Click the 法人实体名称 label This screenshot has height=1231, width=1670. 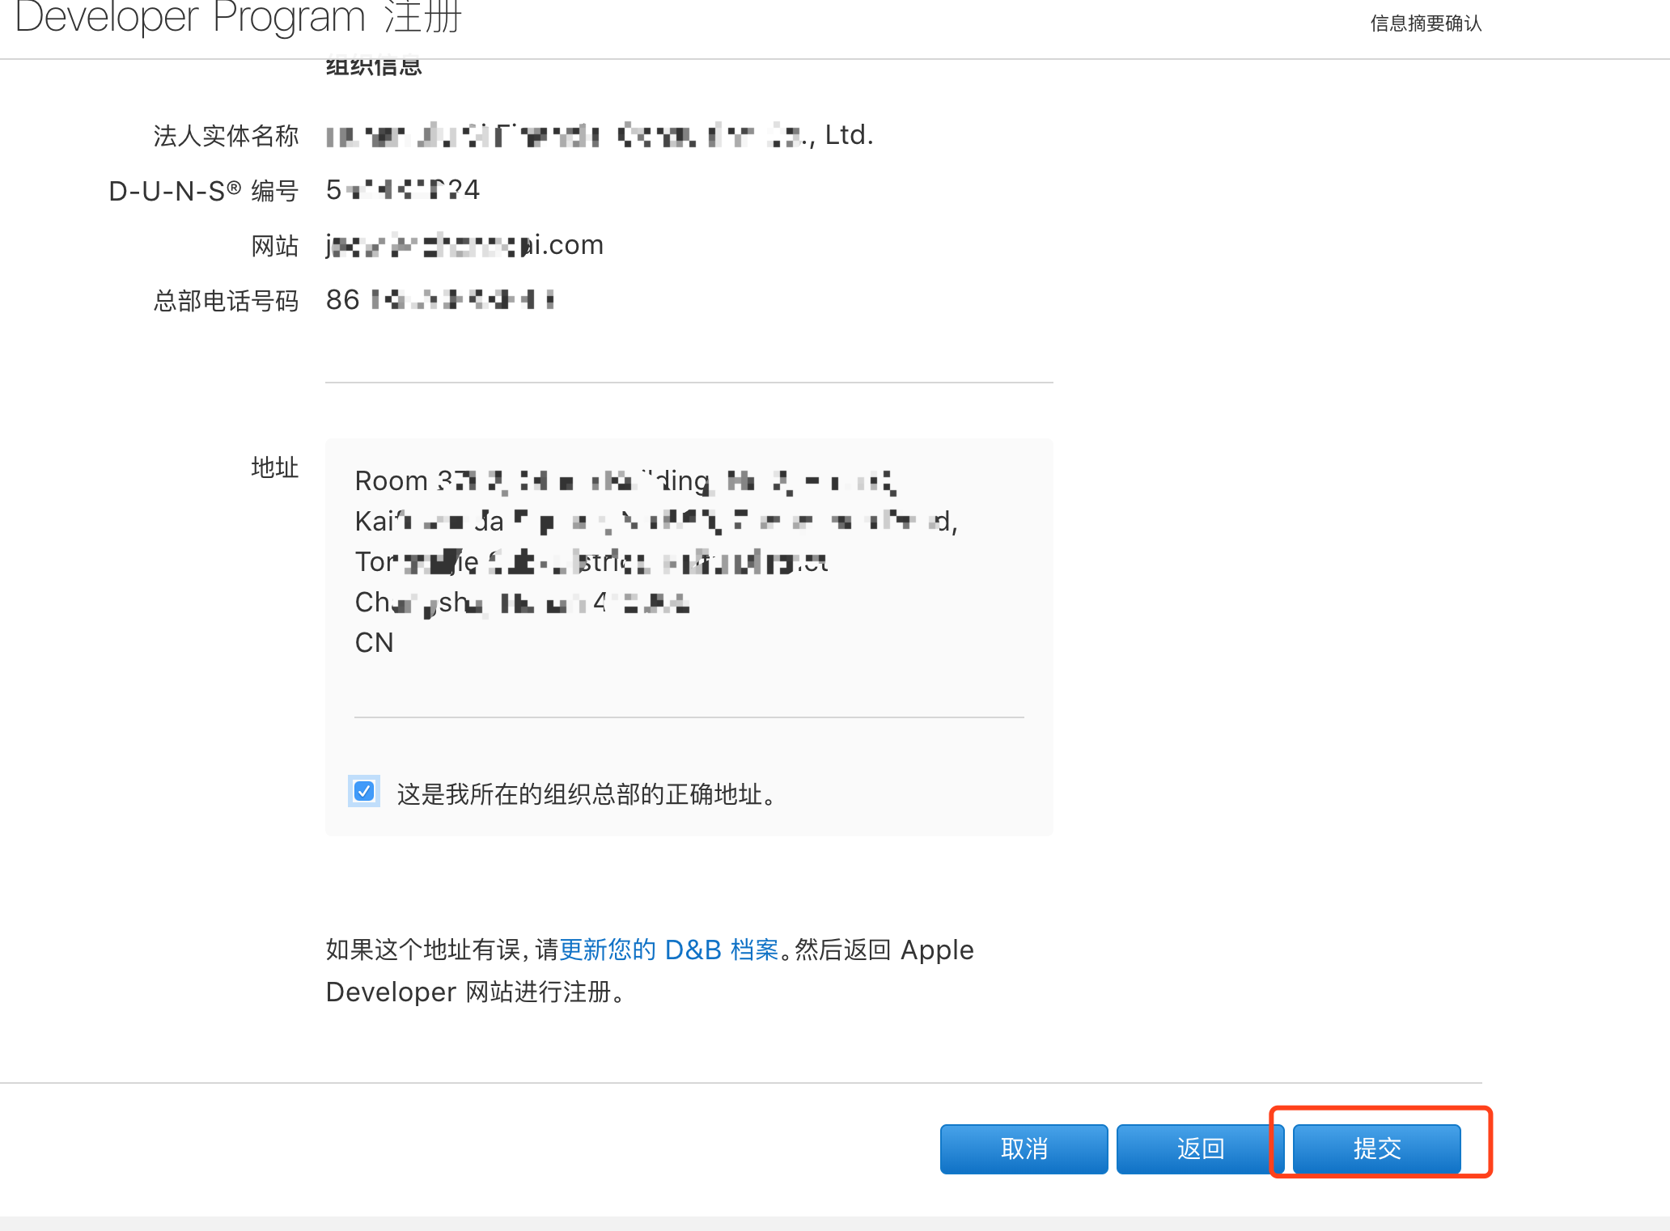coord(227,136)
